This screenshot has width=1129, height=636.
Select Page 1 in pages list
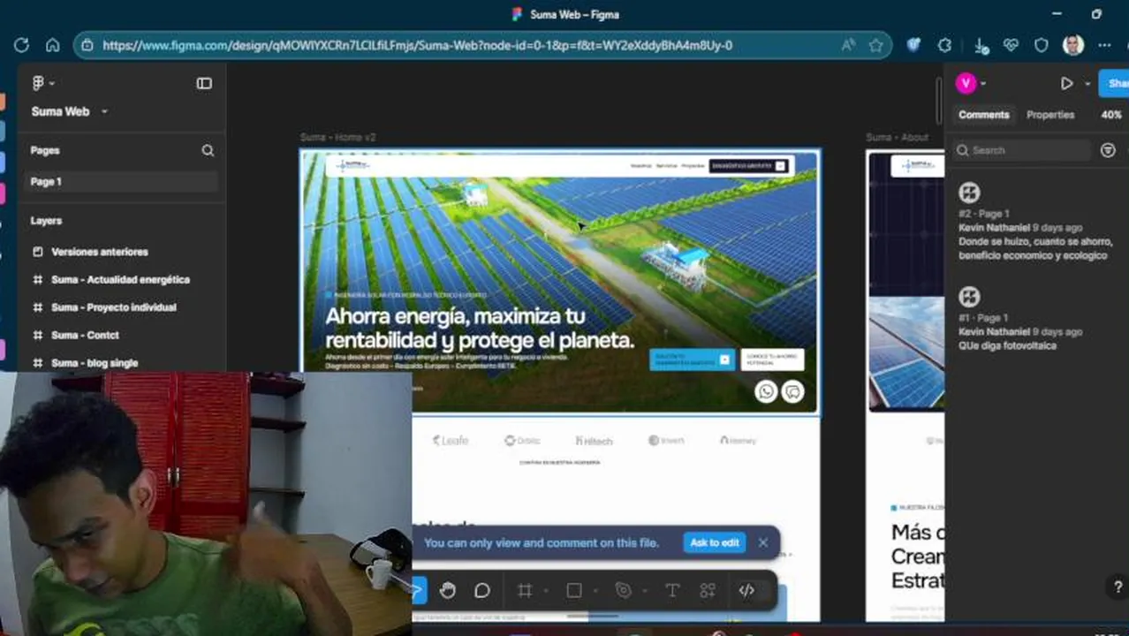point(120,182)
